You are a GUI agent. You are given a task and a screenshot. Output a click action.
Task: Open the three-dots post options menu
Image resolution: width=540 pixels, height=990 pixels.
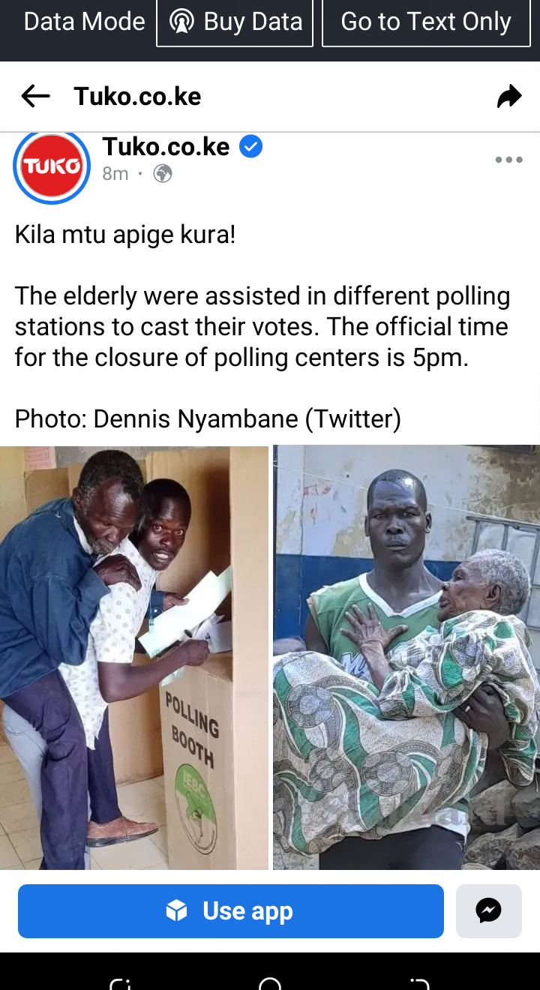509,160
